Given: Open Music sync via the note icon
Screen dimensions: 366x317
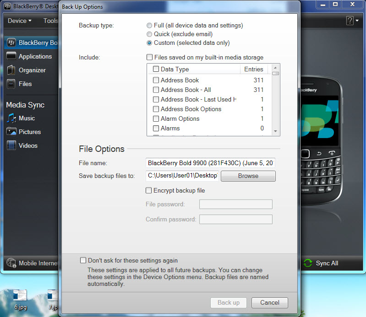Looking at the screenshot, I should tap(11, 118).
